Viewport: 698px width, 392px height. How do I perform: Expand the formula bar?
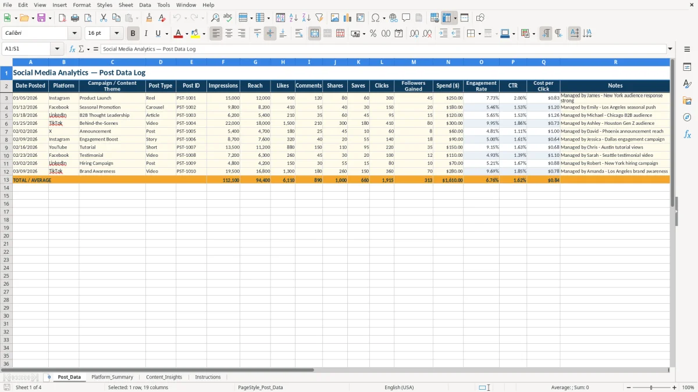[x=670, y=49]
